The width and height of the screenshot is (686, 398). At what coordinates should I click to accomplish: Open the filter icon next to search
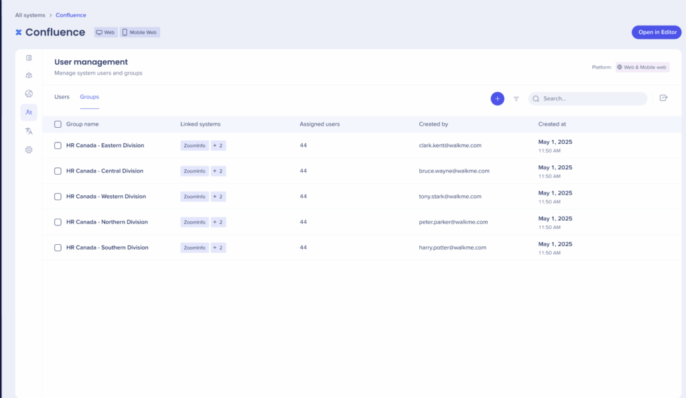point(517,98)
